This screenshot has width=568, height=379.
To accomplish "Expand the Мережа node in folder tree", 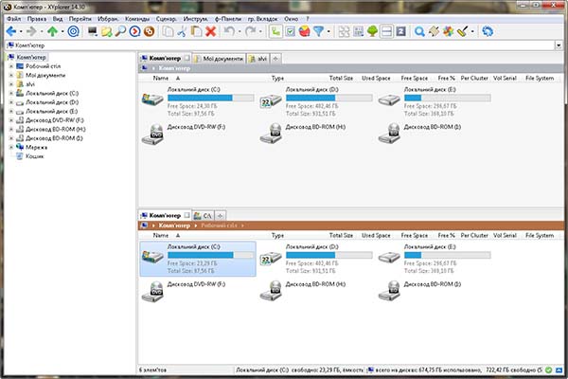I will [x=9, y=147].
